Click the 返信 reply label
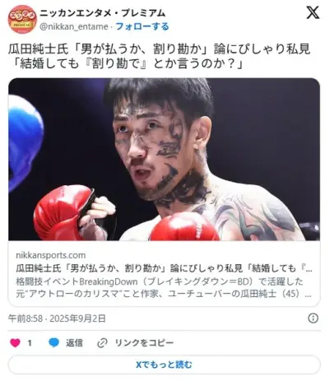This screenshot has width=329, height=381. tap(74, 343)
